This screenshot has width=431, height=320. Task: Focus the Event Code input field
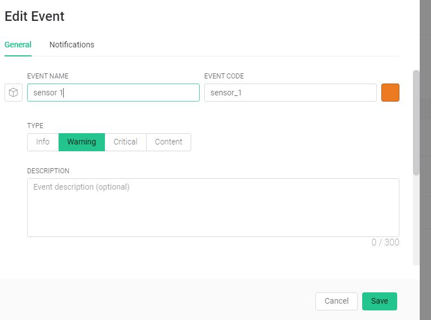290,93
